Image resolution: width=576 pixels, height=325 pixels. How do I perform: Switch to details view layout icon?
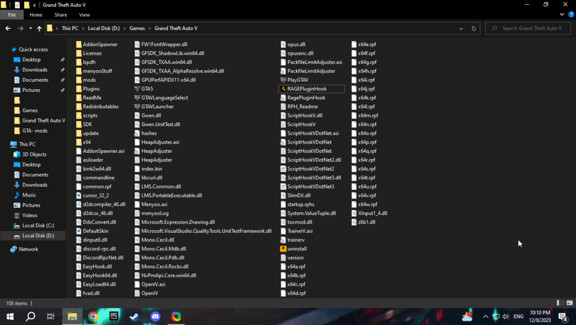(x=560, y=303)
